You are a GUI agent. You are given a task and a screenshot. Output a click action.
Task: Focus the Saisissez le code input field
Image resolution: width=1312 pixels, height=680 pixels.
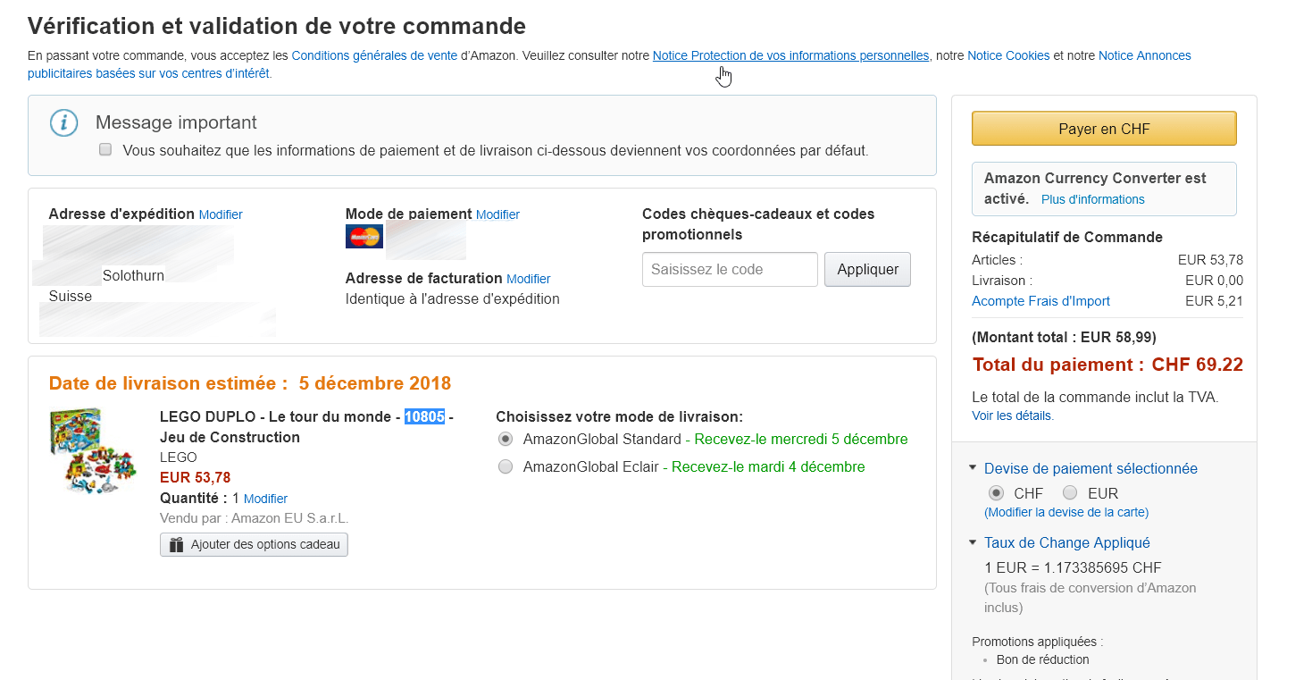(730, 270)
